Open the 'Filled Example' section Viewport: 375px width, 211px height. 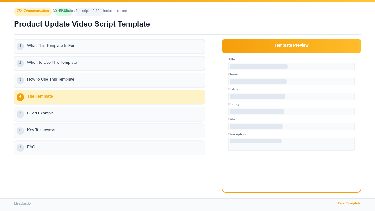coord(109,114)
